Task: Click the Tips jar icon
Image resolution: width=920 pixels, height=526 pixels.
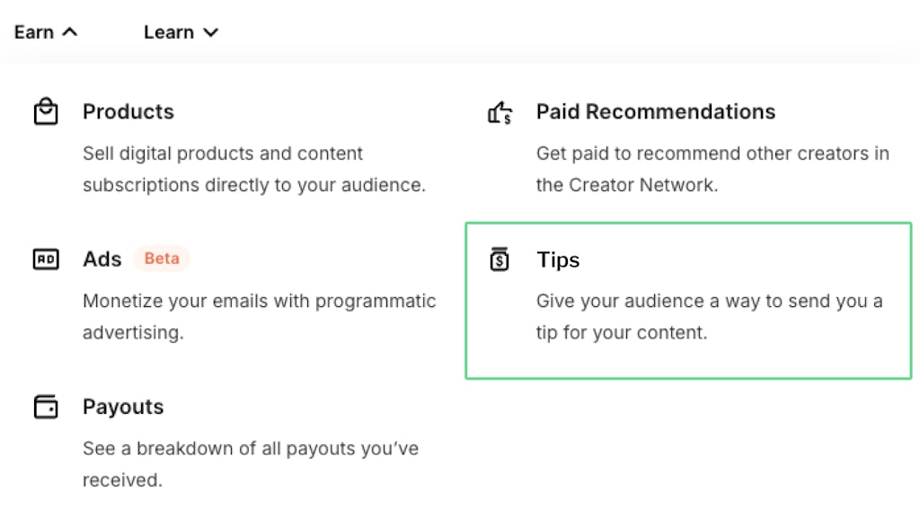Action: tap(500, 259)
